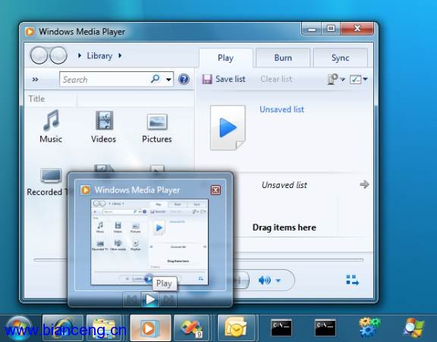Click the Media Player taskbar button

150,328
